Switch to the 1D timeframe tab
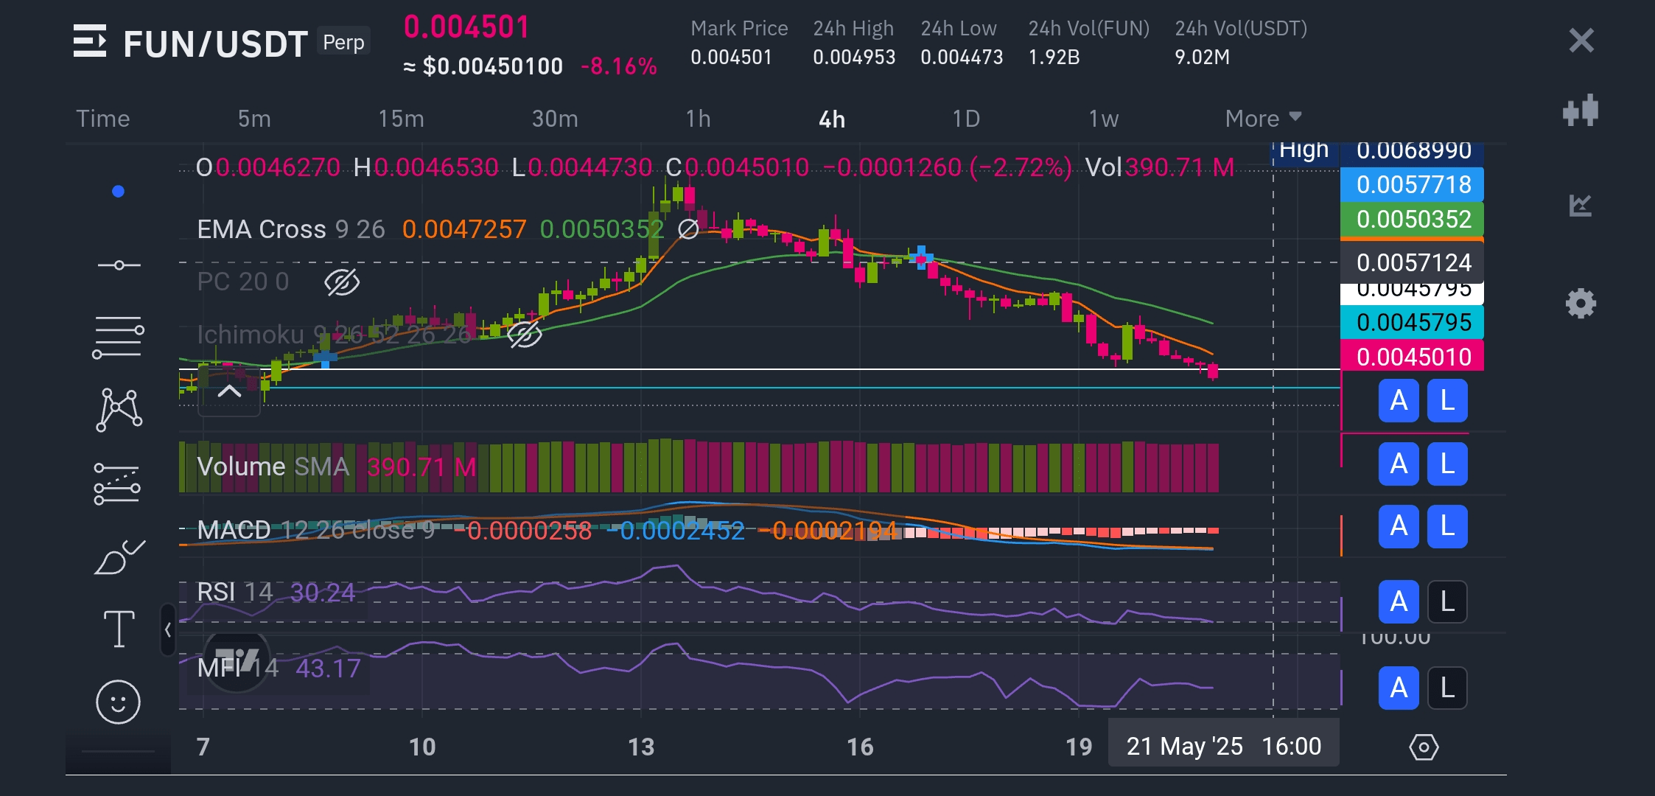Screen dimensions: 1655x796 pos(965,119)
